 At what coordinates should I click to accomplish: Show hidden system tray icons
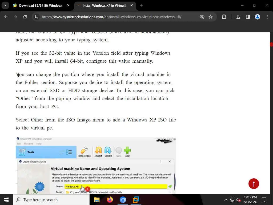click(x=226, y=200)
